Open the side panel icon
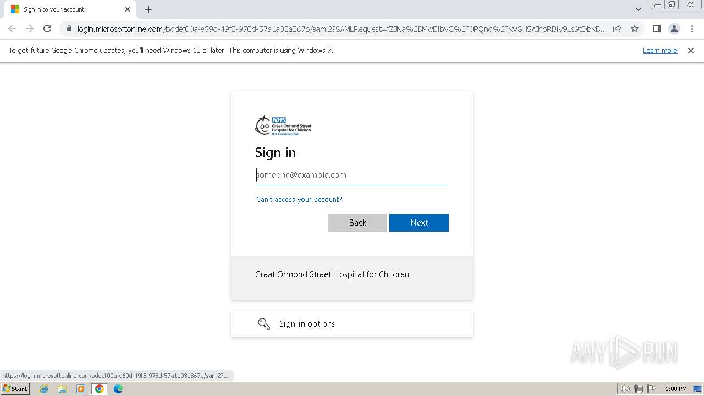The height and width of the screenshot is (396, 704). click(x=656, y=29)
